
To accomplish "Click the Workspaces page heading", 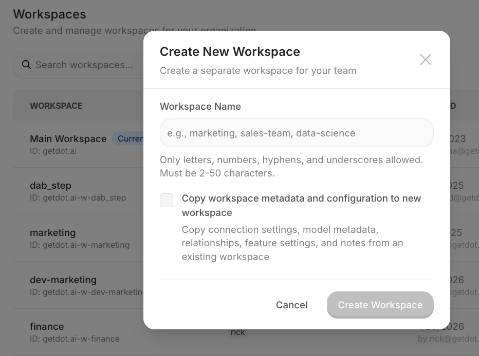I will coord(49,14).
